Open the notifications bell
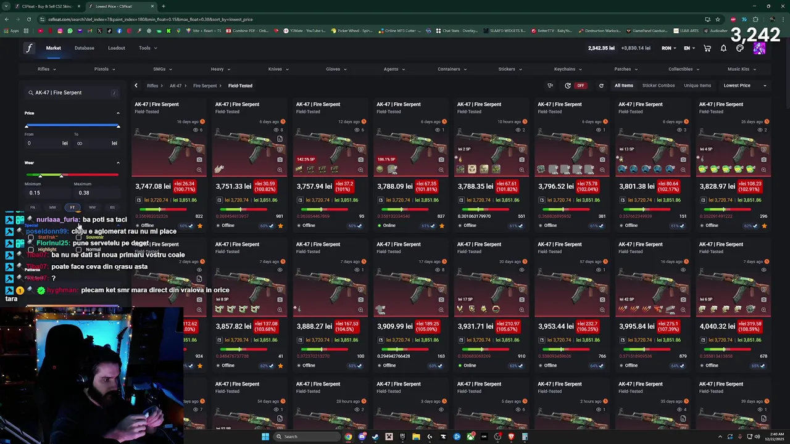This screenshot has height=444, width=790. point(723,48)
